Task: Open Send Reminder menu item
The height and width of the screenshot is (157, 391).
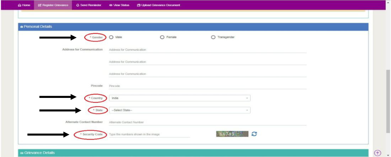Action: tap(88, 5)
